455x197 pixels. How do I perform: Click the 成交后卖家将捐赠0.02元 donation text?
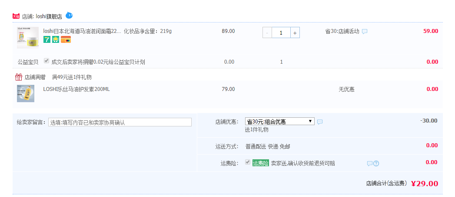98,62
